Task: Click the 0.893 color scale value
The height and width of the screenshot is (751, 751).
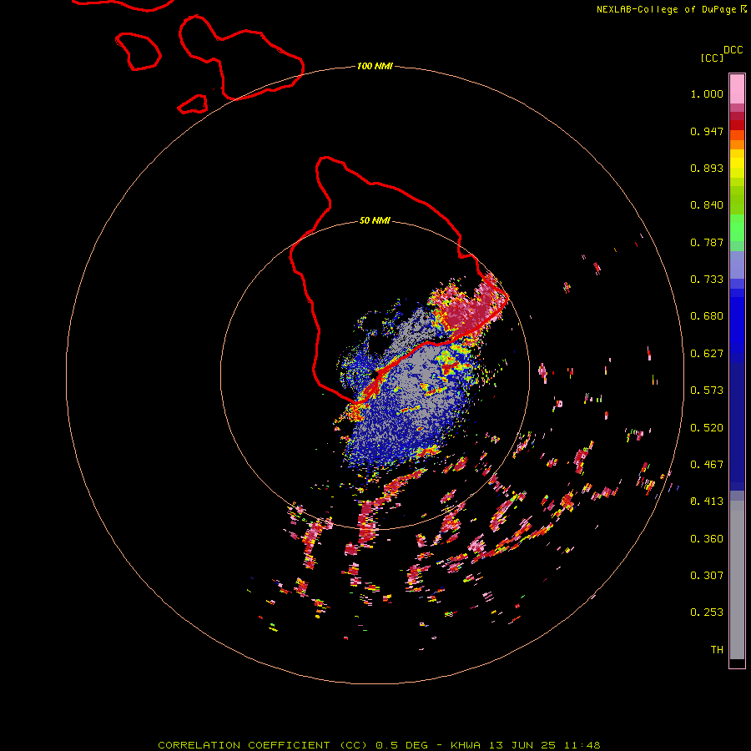Action: tap(707, 168)
